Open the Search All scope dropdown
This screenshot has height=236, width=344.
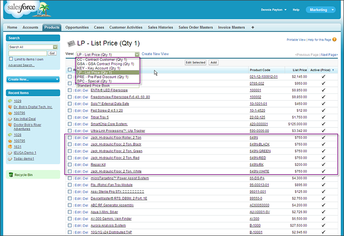tap(33, 47)
